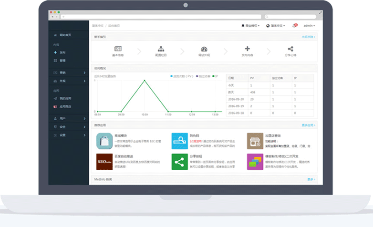The image size is (373, 227).
Task: Click the browser back arrow button
Action: [x=52, y=17]
